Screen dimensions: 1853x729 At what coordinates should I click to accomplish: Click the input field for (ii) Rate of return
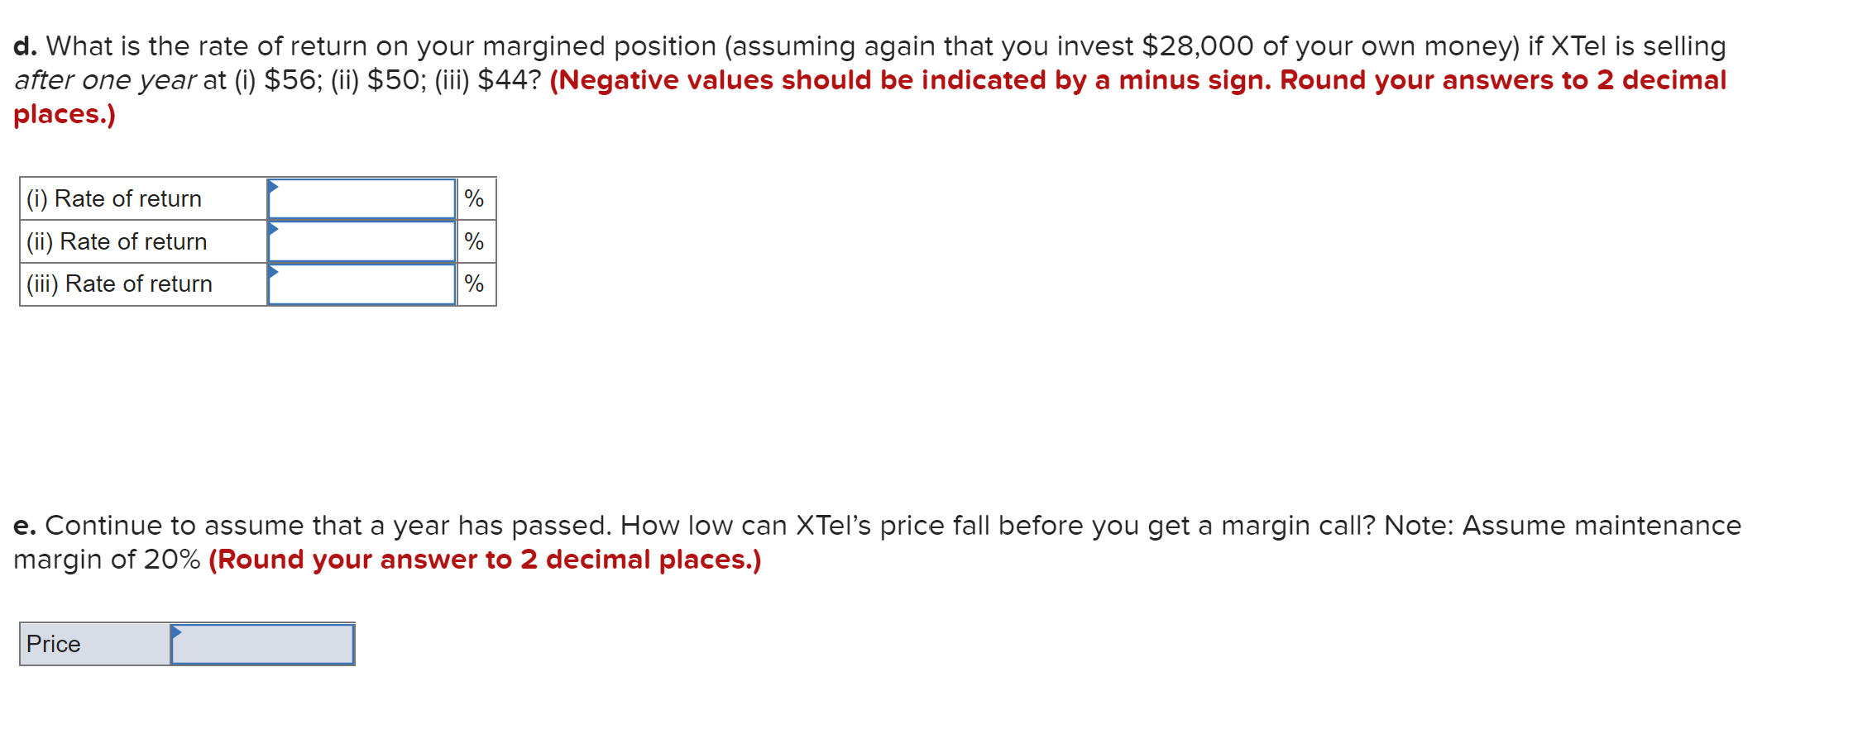coord(362,241)
